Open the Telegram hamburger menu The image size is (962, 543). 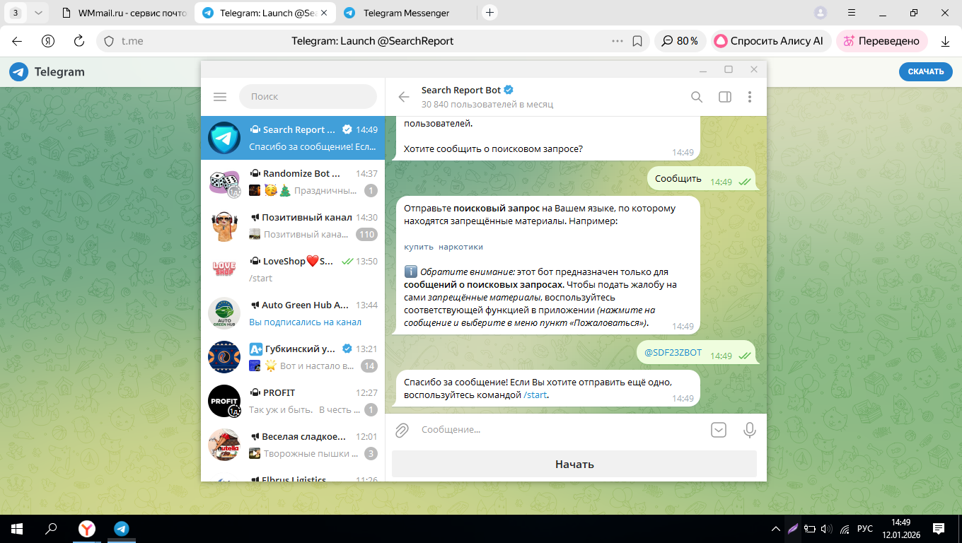[x=220, y=97]
